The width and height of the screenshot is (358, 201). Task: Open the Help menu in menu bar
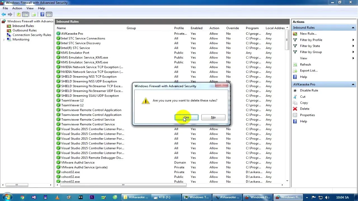41,8
